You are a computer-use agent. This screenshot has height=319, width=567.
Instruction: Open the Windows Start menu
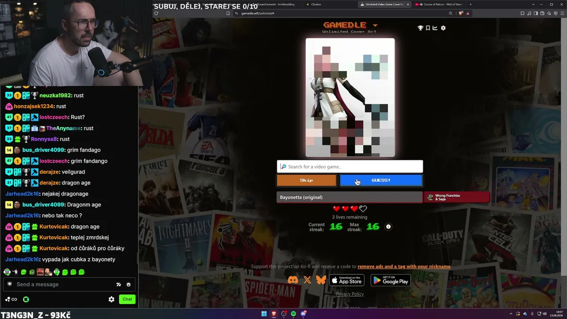(264, 314)
